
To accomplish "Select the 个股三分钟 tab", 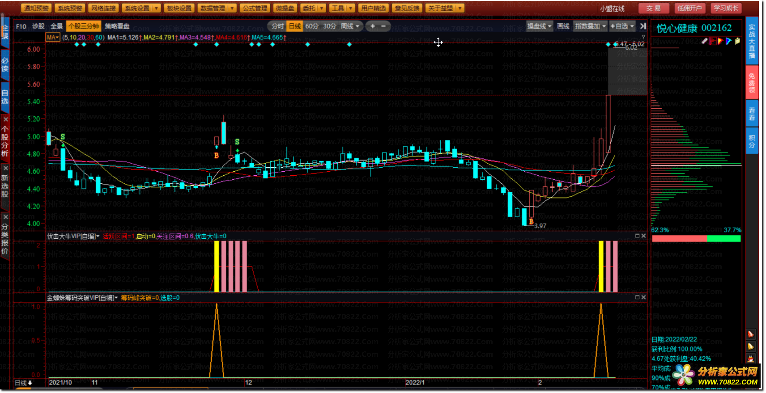I will [x=84, y=26].
